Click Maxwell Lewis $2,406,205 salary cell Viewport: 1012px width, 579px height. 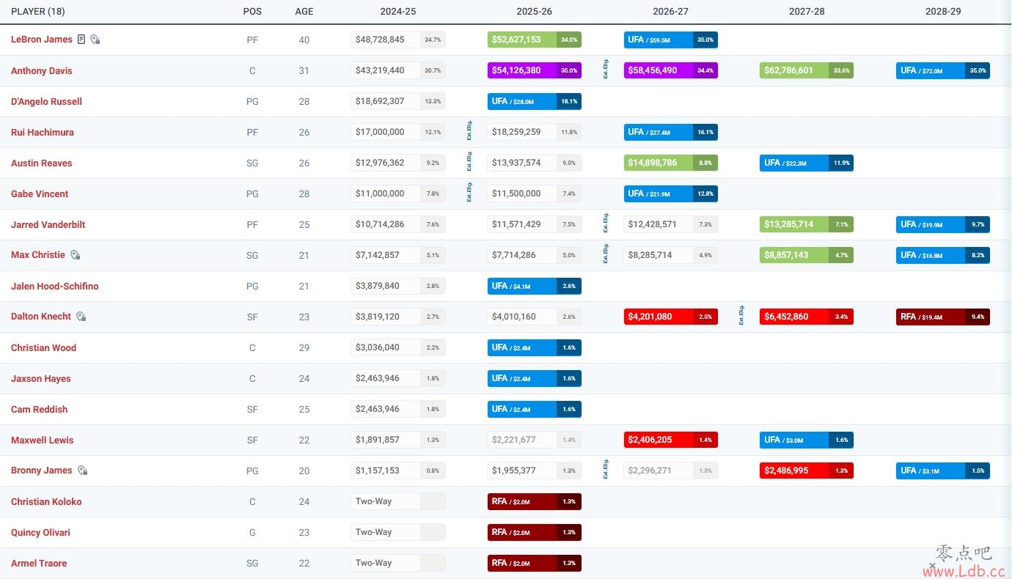pos(671,440)
